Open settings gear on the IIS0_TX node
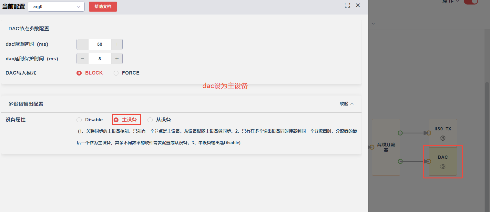490x212 pixels. tap(443, 138)
